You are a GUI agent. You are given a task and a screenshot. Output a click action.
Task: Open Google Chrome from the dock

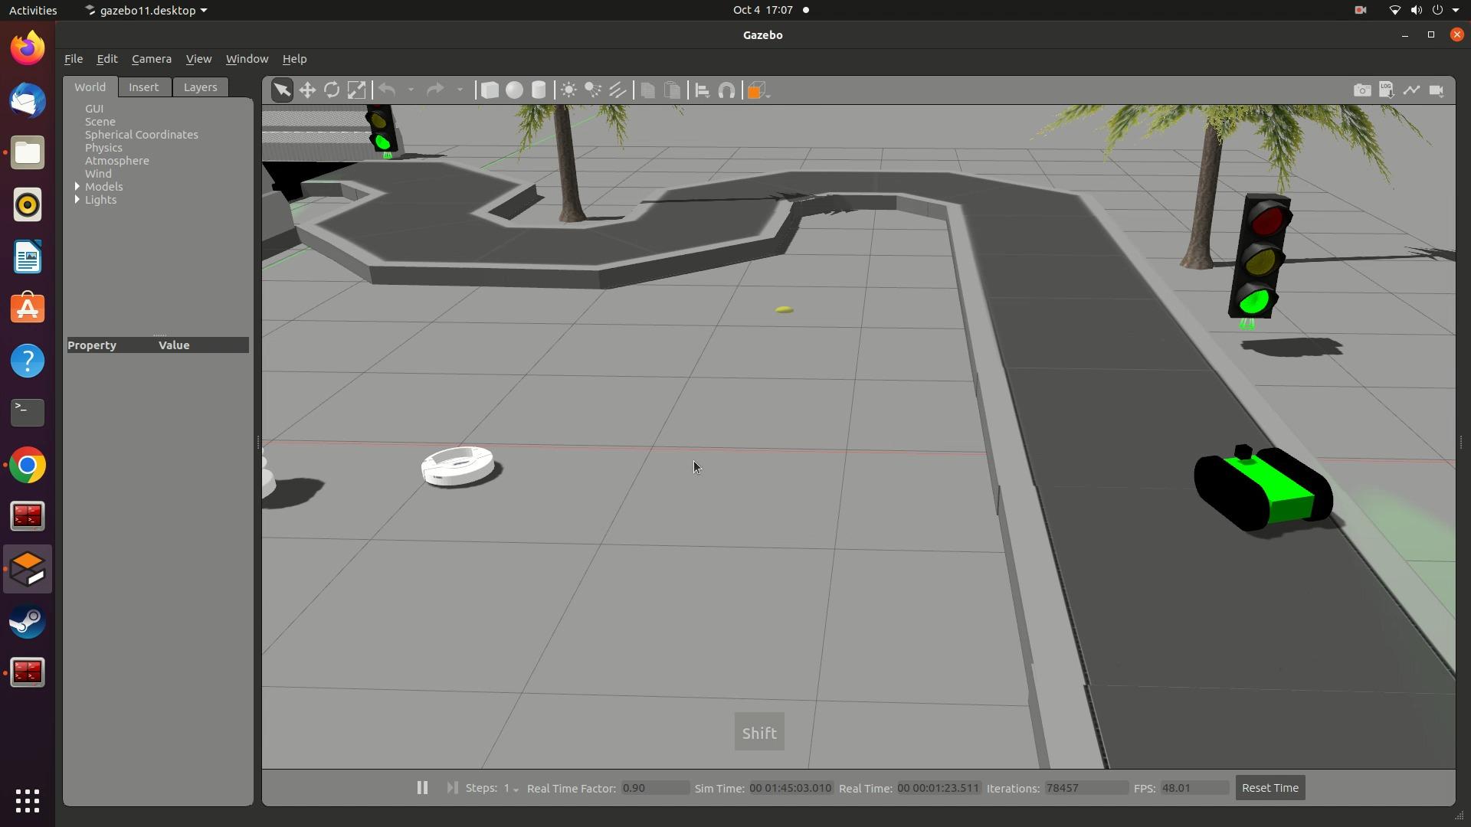click(28, 466)
